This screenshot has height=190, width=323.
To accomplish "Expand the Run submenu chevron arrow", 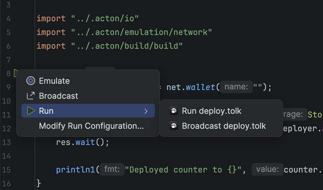I will pyautogui.click(x=146, y=111).
